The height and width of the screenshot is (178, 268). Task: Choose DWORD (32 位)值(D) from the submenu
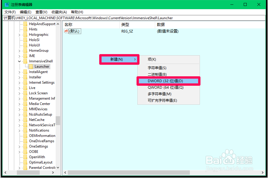166,81
